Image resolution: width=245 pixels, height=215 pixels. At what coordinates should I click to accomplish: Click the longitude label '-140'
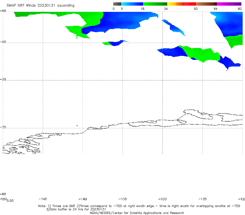[x=83, y=199]
